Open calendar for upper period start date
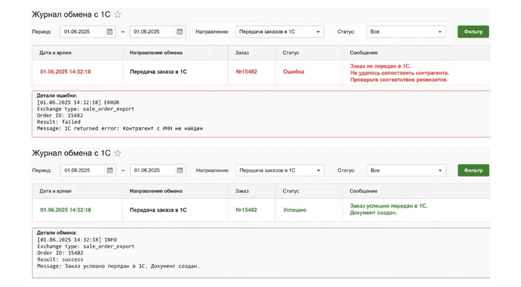The height and width of the screenshot is (287, 521). [x=110, y=32]
